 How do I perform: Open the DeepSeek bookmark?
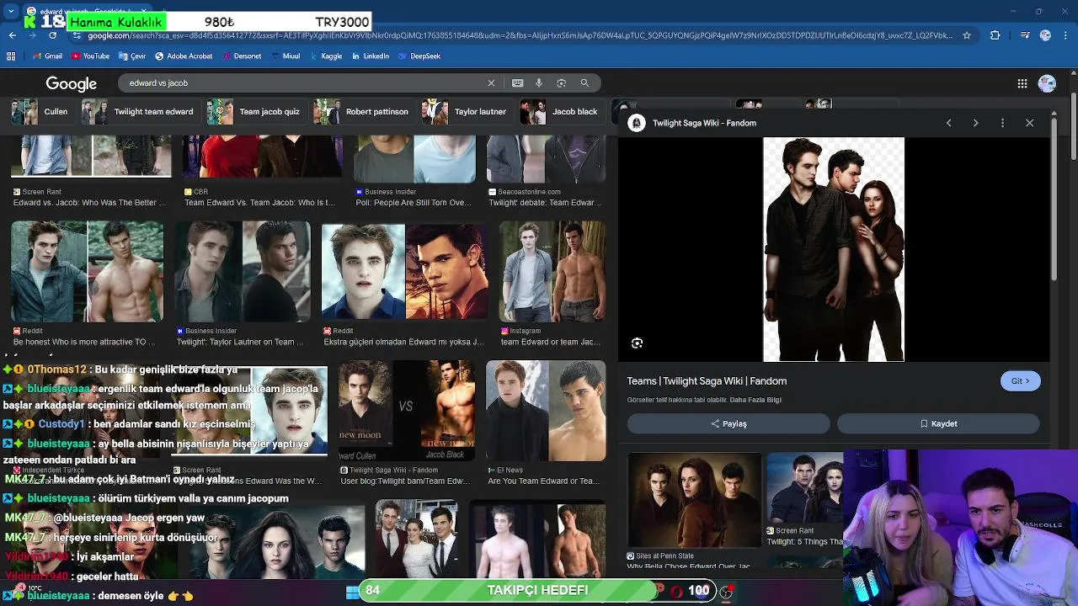[419, 56]
